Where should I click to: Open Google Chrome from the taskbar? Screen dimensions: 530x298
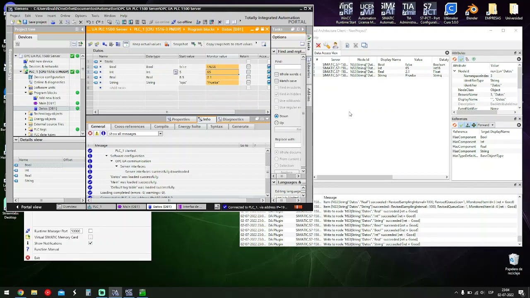(20, 293)
